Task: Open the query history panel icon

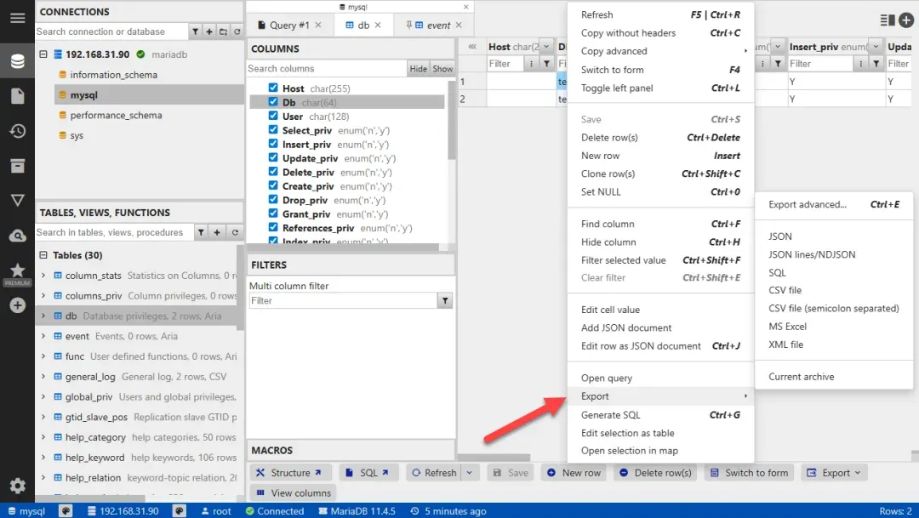Action: [x=17, y=131]
